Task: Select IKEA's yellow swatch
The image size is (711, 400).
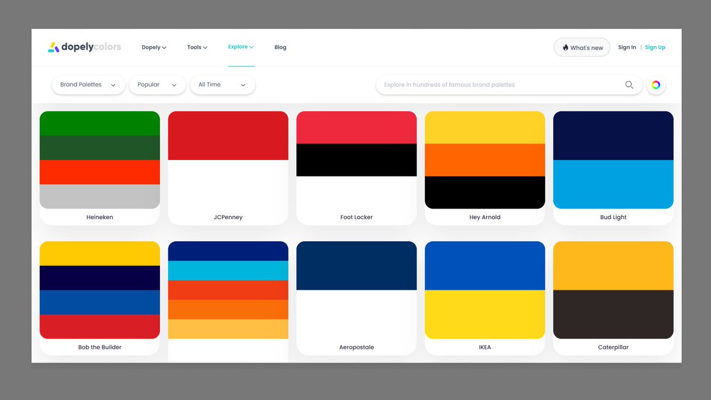Action: (x=485, y=314)
